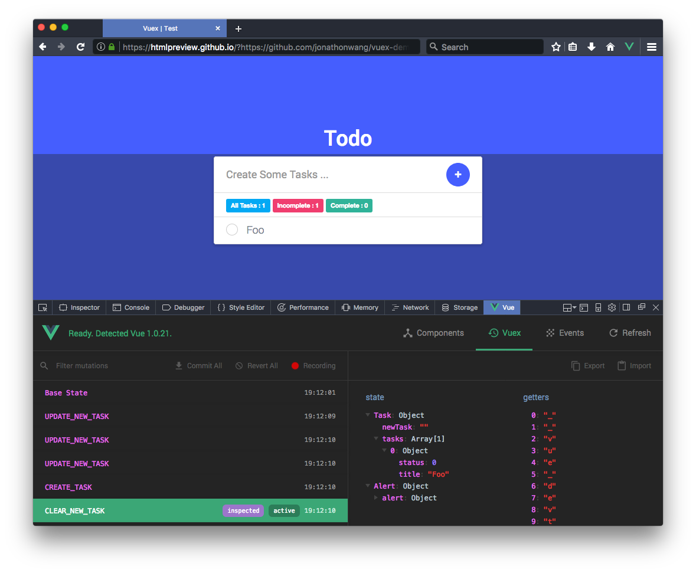
Task: Add task with the round plus button
Action: [x=458, y=175]
